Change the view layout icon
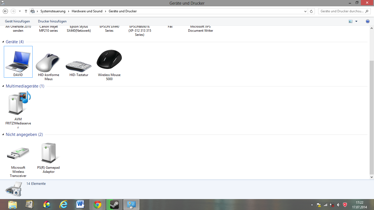374x210 pixels. point(350,21)
